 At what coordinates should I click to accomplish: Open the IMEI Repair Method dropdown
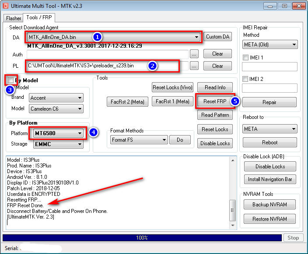click(x=270, y=45)
